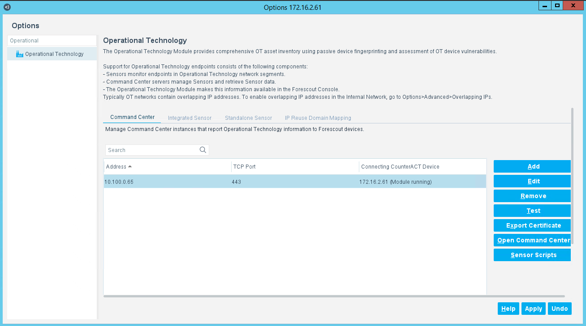Screen dimensions: 586x326
Task: Click the Undo button
Action: tap(560, 309)
